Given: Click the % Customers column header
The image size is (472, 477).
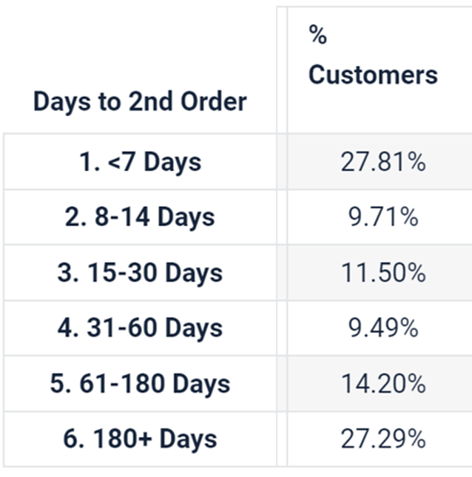Looking at the screenshot, I should pyautogui.click(x=373, y=55).
